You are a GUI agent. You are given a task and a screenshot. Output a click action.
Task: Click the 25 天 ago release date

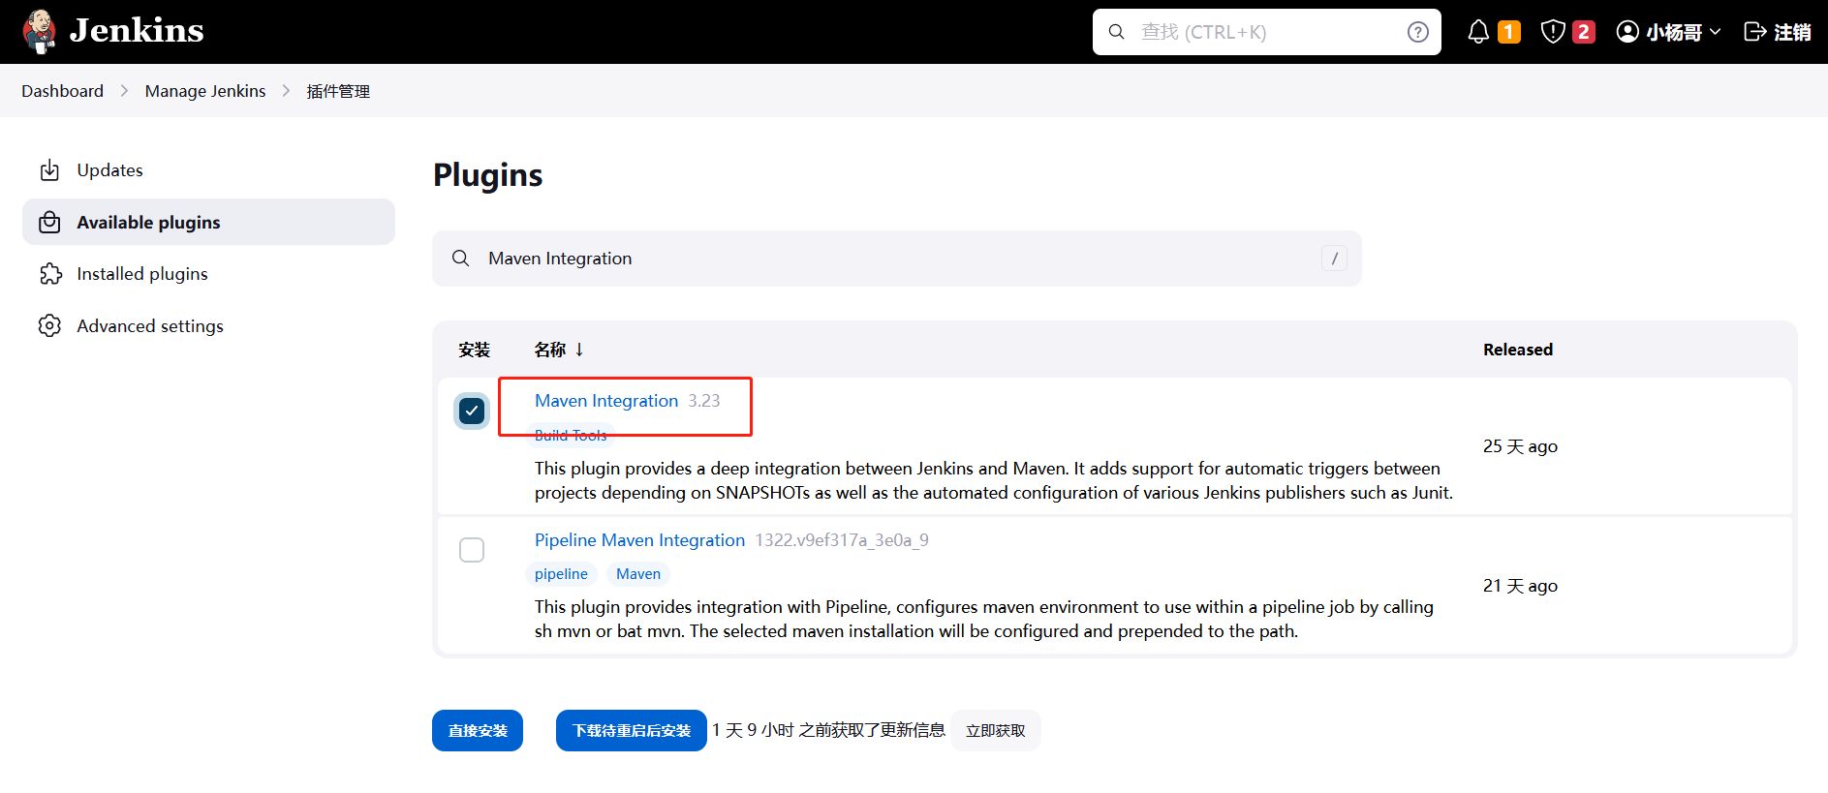point(1520,446)
